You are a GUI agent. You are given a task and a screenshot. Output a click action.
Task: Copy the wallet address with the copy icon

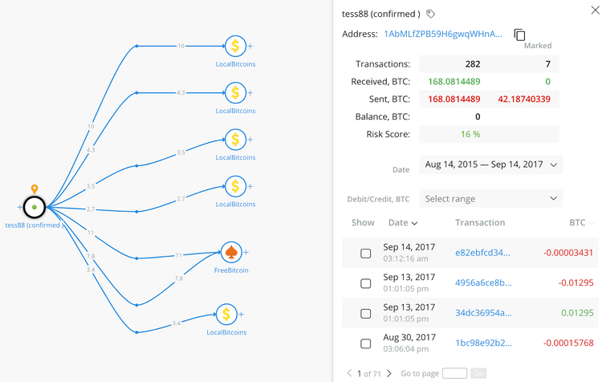[519, 35]
